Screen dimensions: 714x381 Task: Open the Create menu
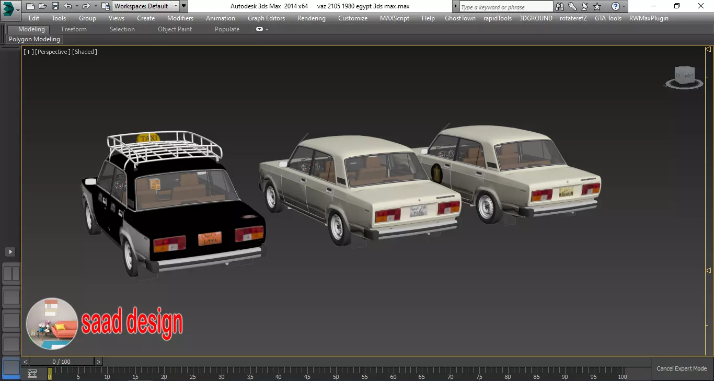(146, 18)
